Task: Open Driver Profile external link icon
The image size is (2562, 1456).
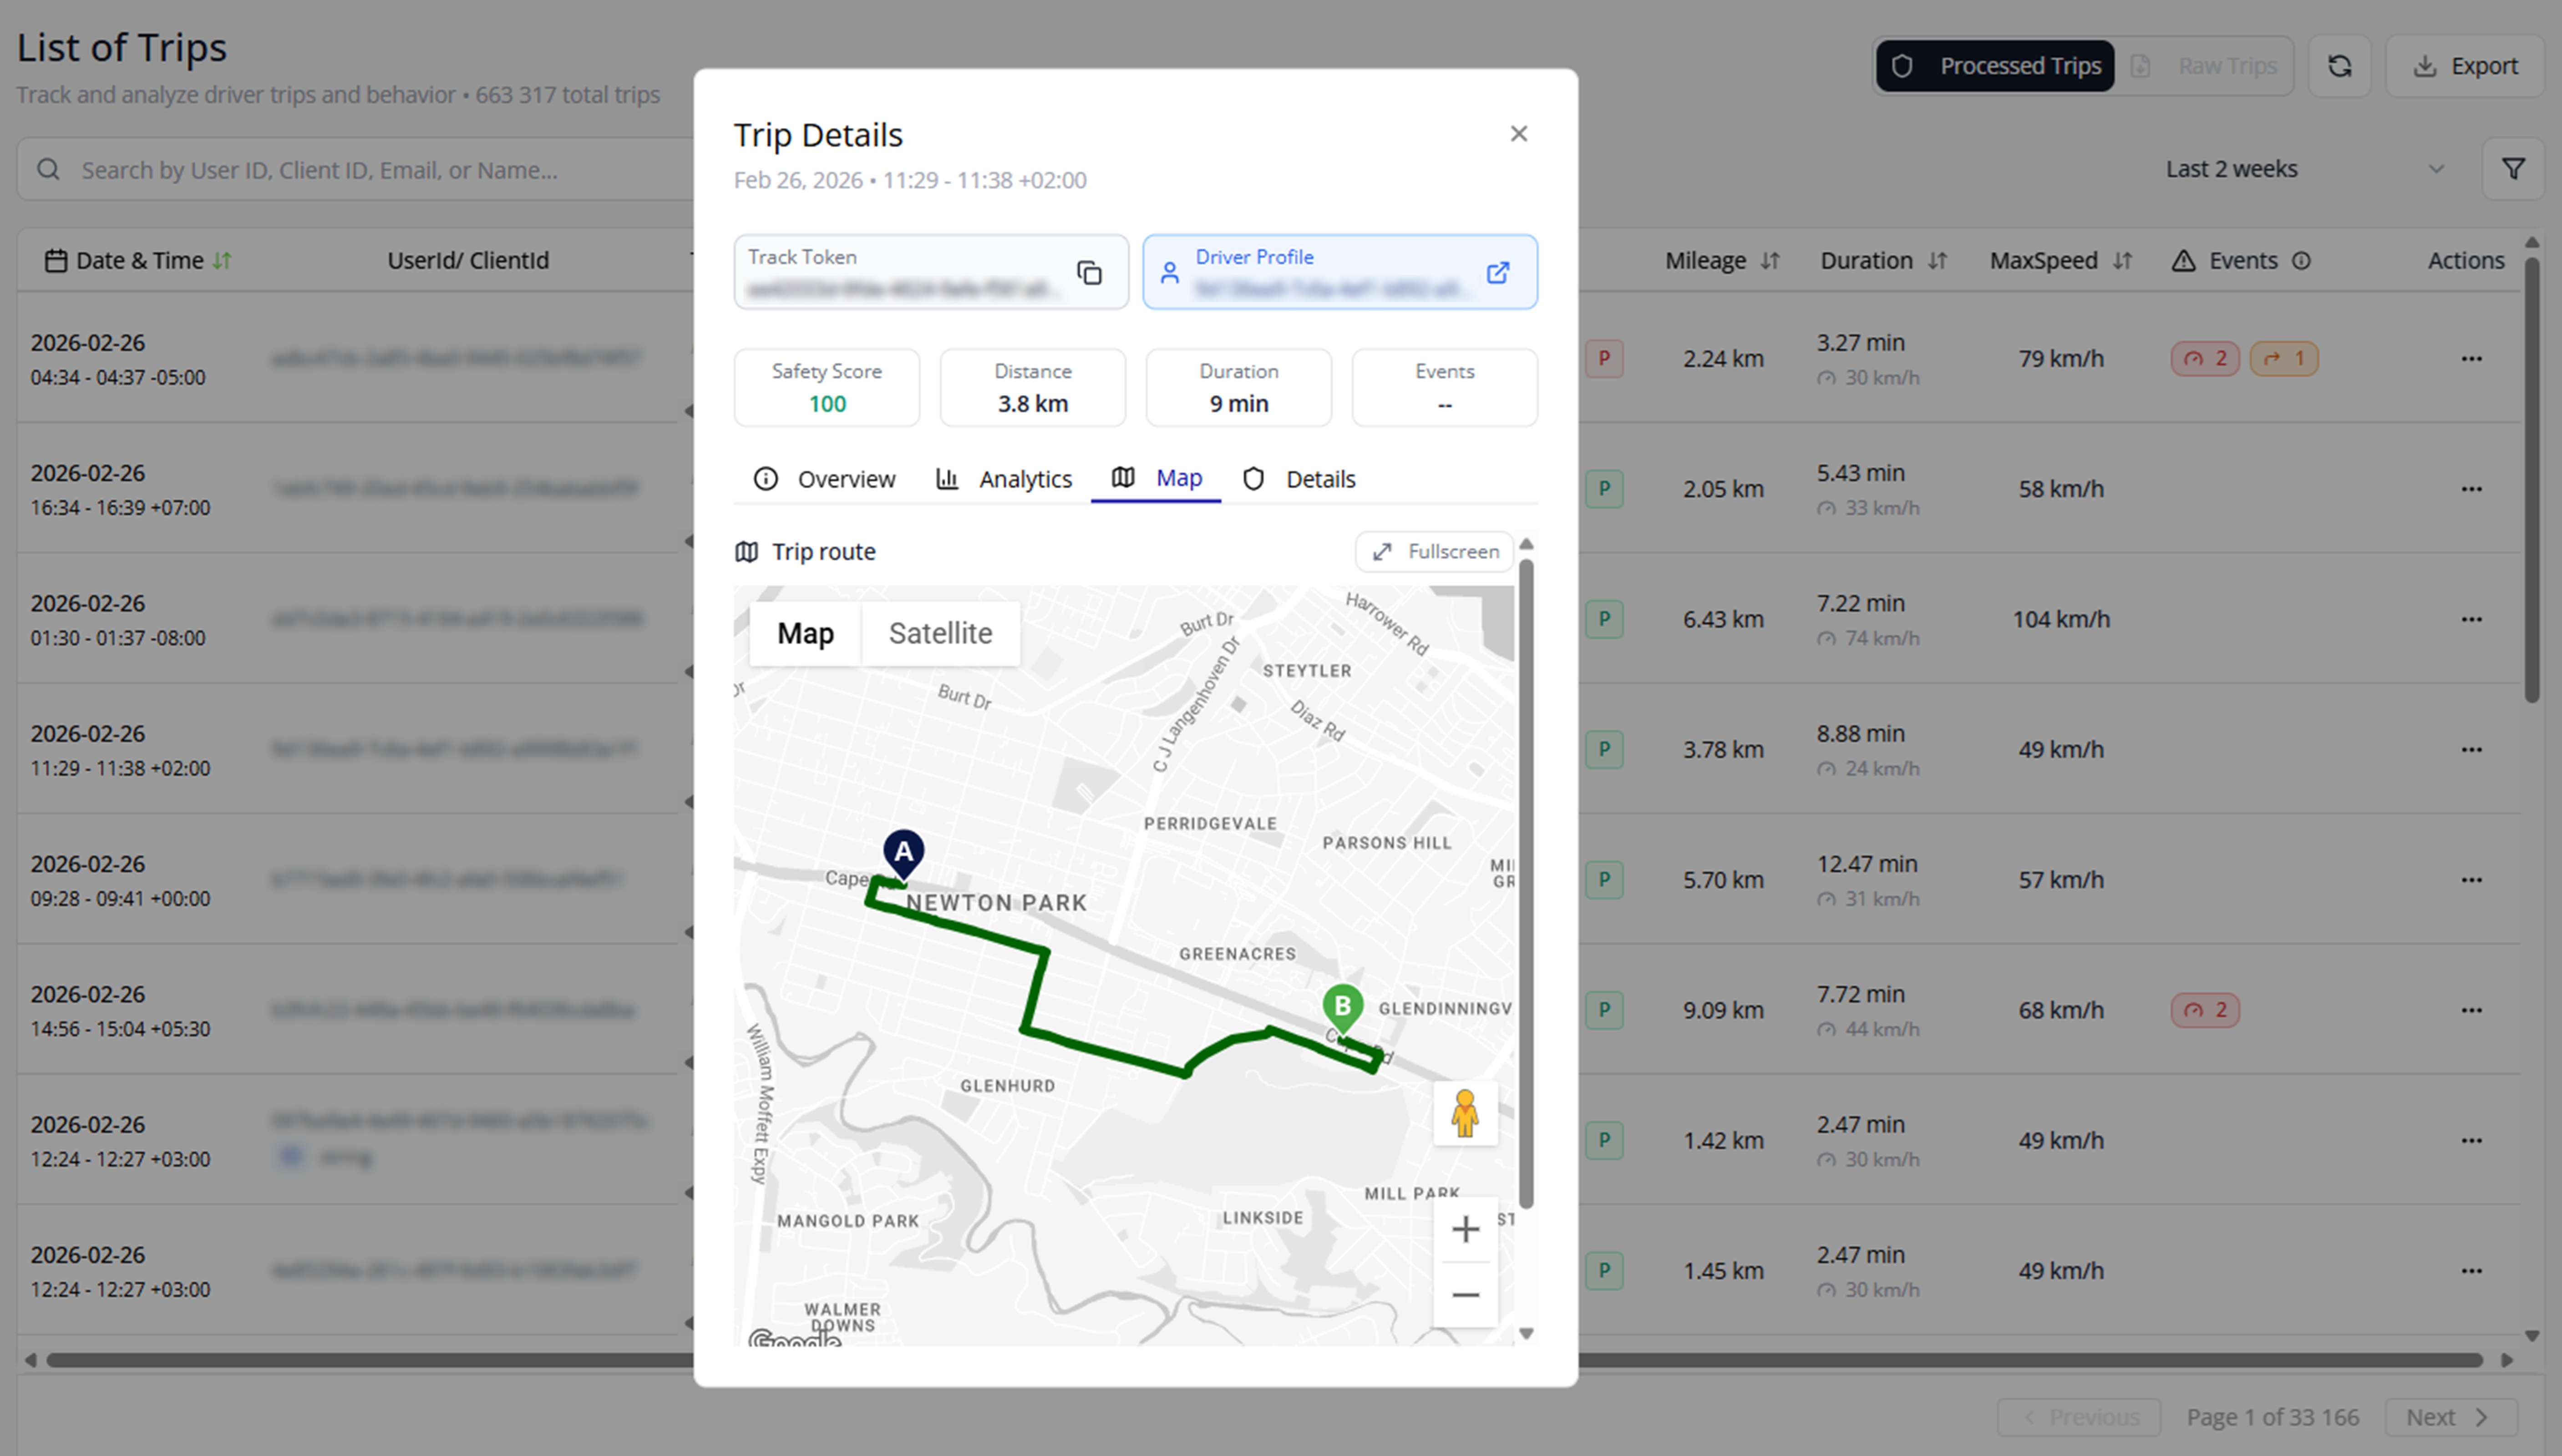Action: (x=1497, y=272)
